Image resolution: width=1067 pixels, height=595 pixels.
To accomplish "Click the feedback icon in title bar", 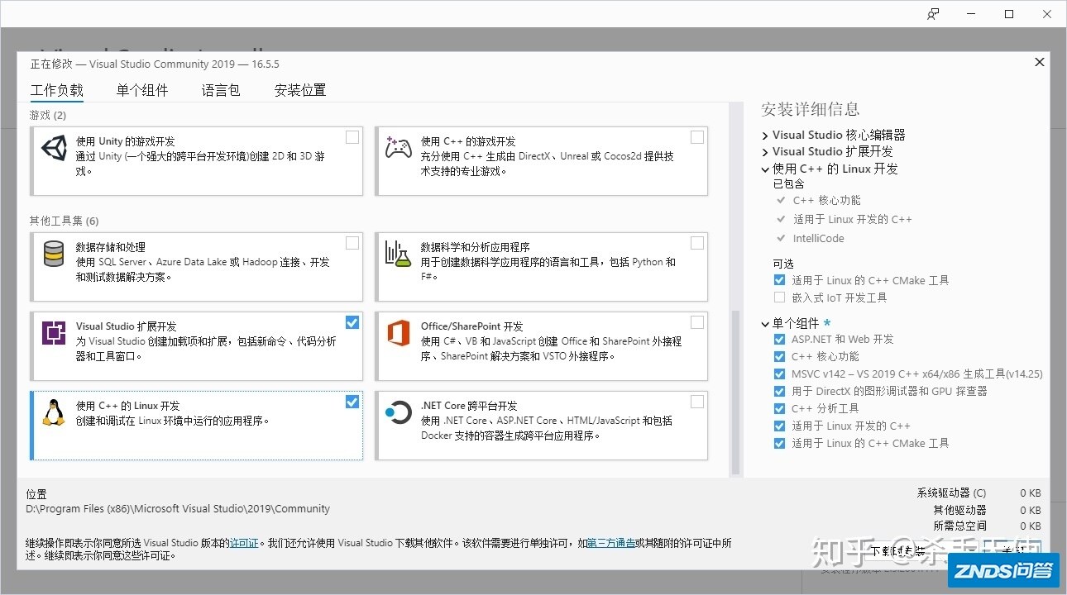I will click(x=933, y=14).
